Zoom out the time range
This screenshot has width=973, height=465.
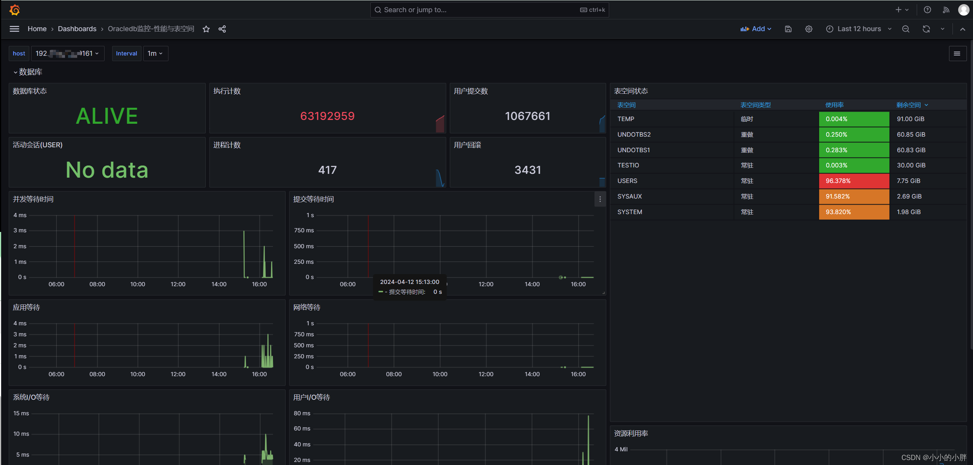[x=906, y=29]
